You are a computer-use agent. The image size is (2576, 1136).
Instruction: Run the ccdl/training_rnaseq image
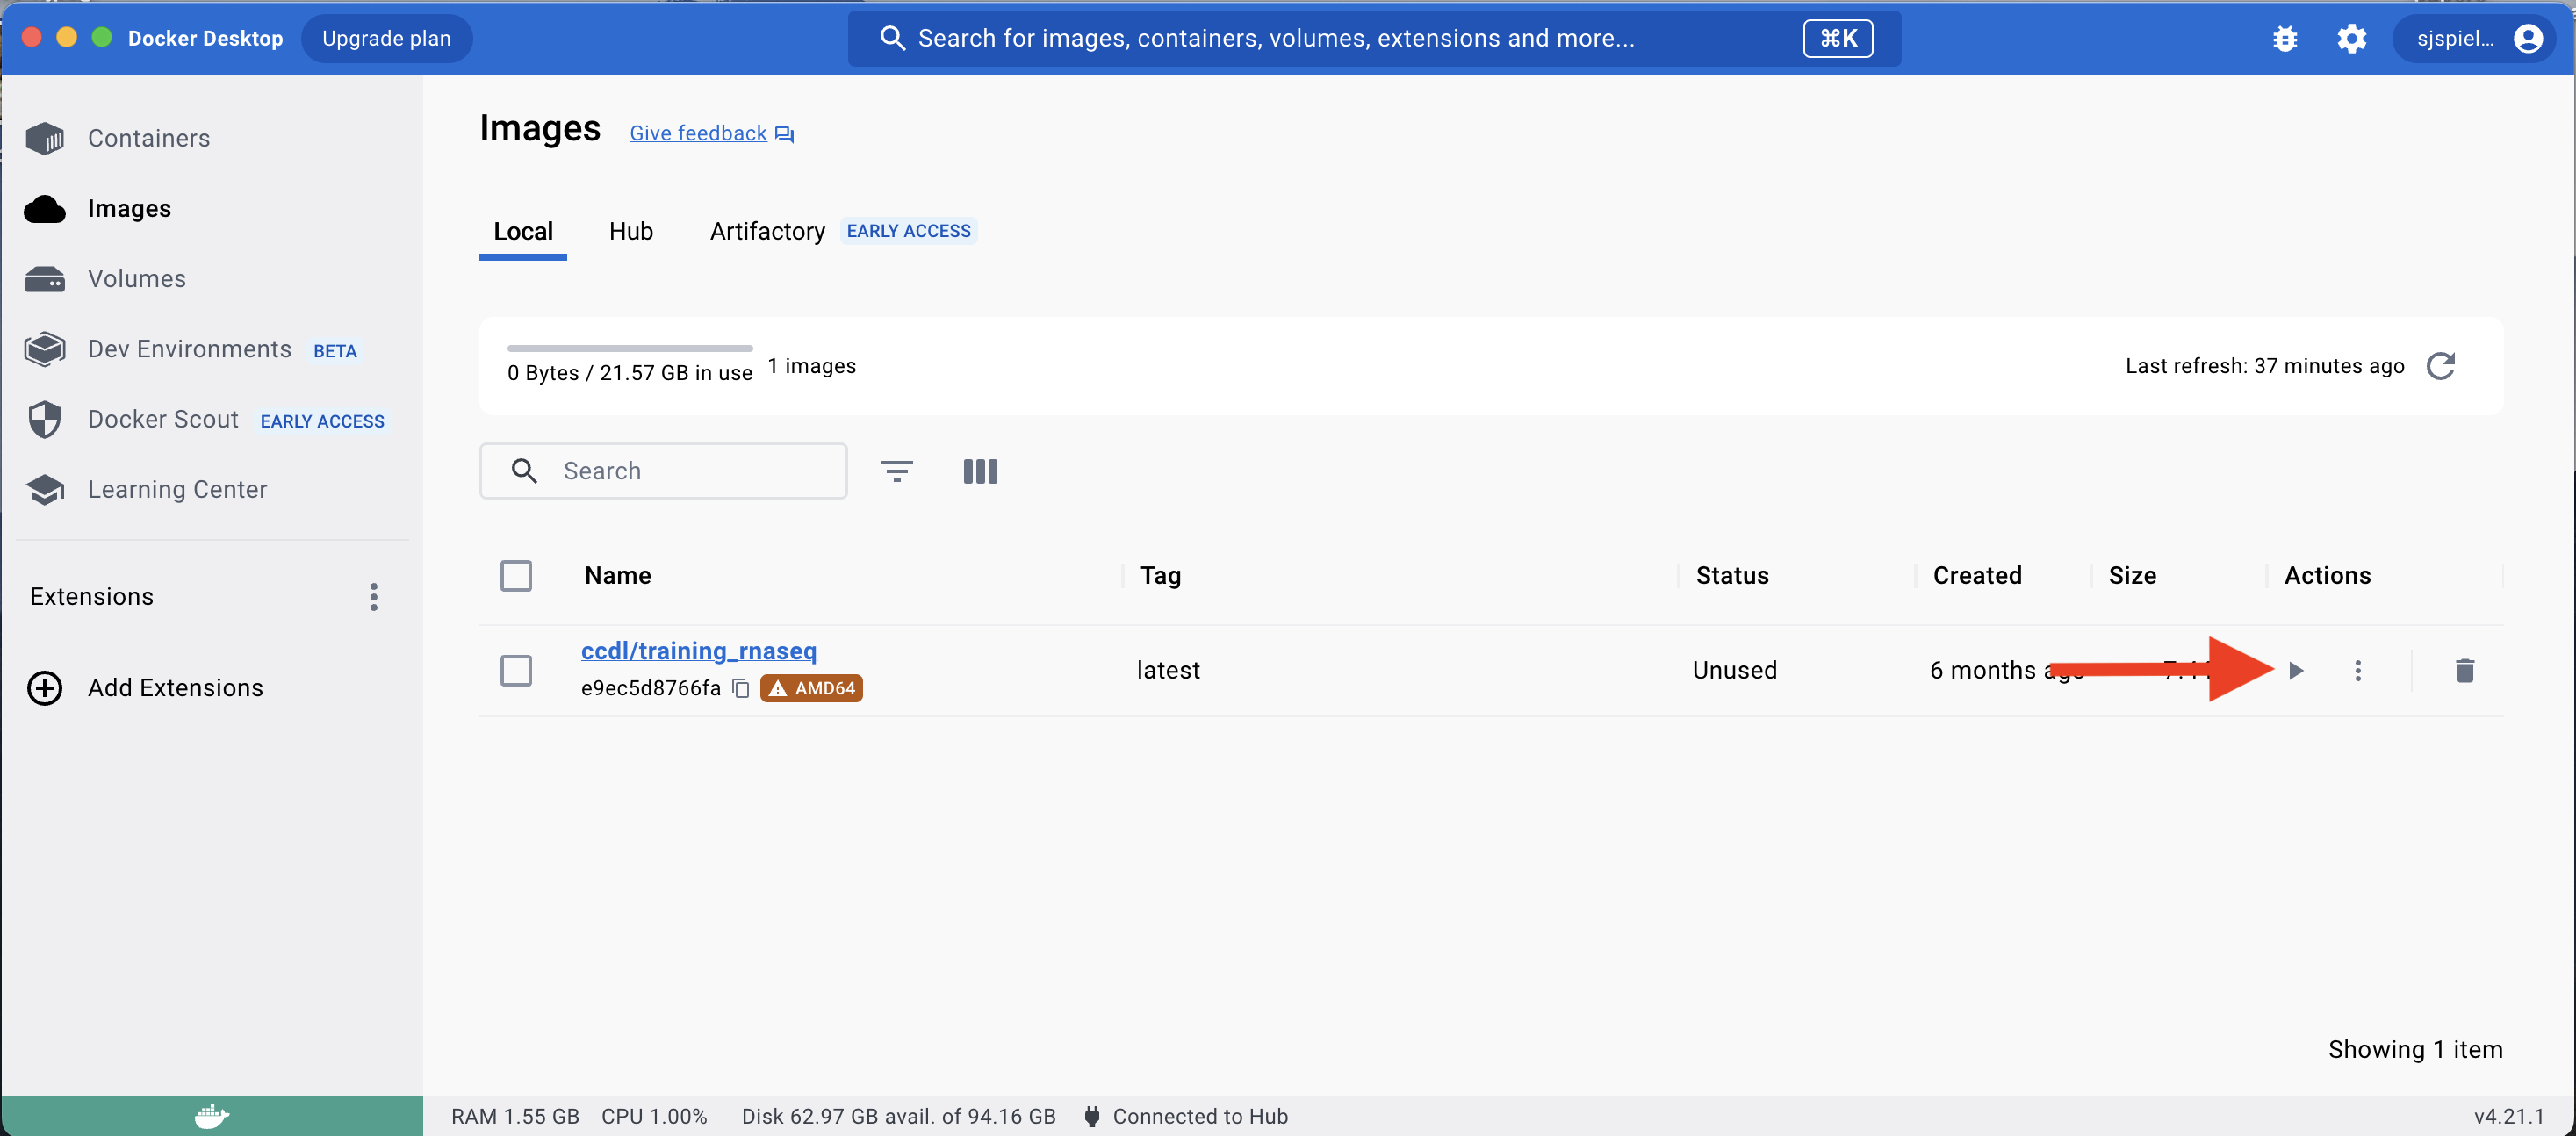[2295, 670]
